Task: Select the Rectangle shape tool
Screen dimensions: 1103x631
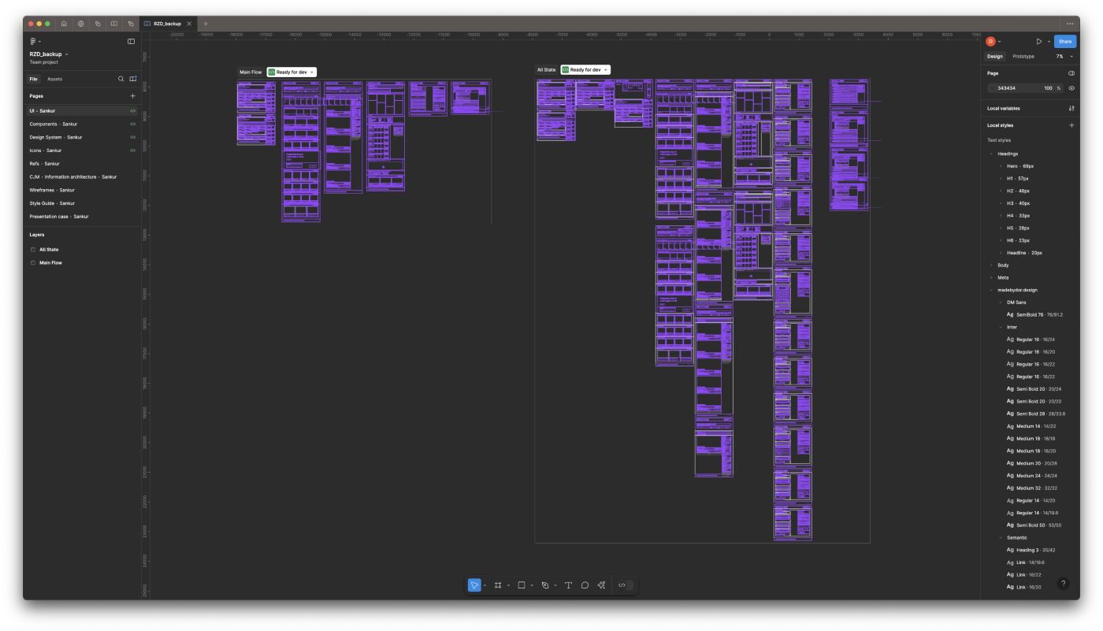Action: click(521, 585)
